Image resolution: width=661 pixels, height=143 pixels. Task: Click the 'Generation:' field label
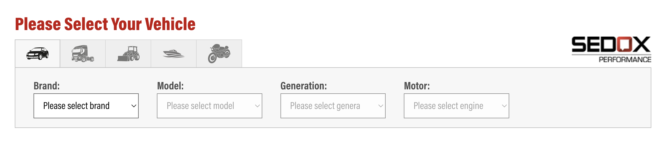(x=304, y=86)
